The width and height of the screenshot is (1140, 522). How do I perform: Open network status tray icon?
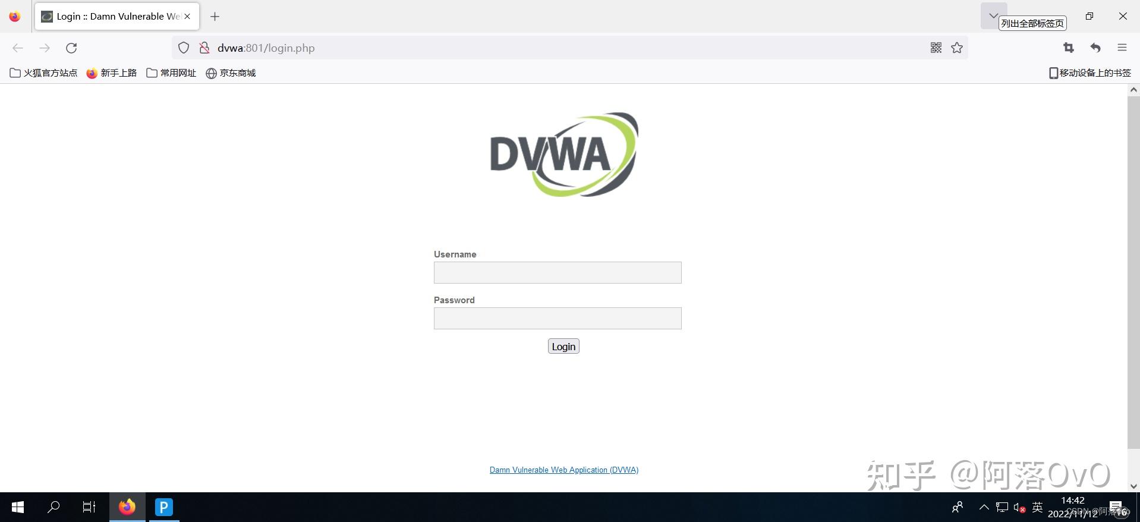tap(1002, 508)
